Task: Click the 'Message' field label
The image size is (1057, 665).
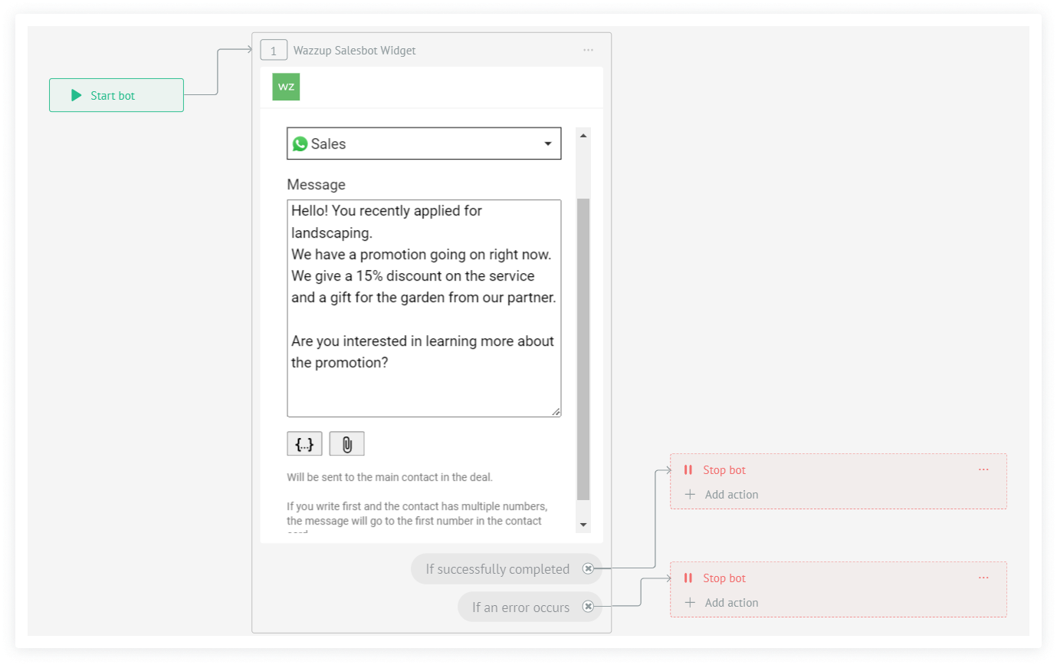Action: click(316, 185)
